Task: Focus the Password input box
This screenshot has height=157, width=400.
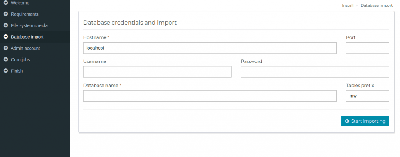Action: [x=315, y=72]
